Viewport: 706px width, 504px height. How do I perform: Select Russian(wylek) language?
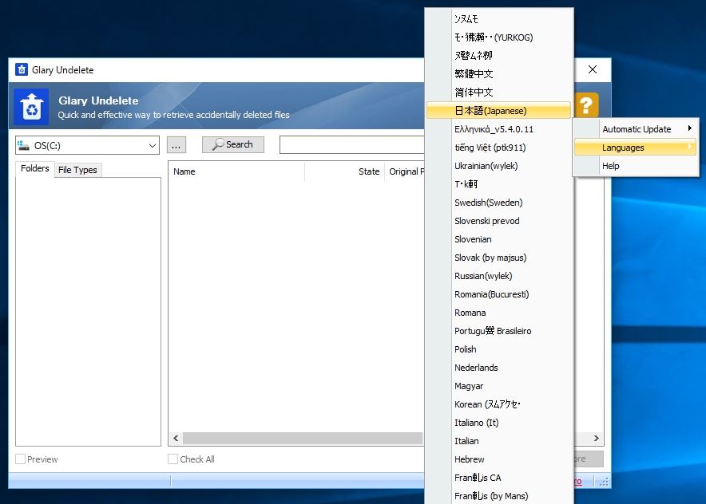(x=499, y=276)
